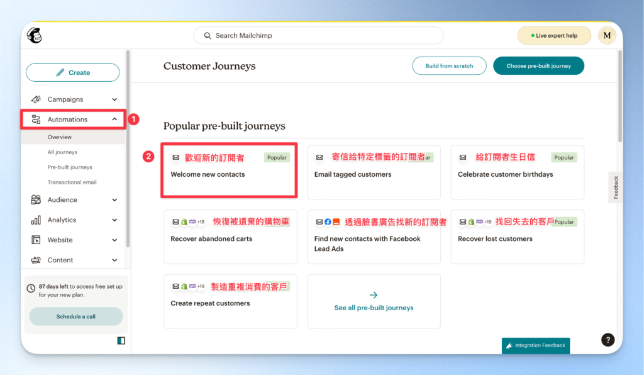Open See all pre-built journeys link
Viewport: 644px width, 375px height.
tap(374, 308)
